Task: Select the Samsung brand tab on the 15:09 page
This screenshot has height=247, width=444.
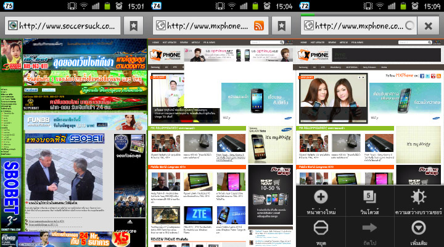Action: click(x=303, y=67)
